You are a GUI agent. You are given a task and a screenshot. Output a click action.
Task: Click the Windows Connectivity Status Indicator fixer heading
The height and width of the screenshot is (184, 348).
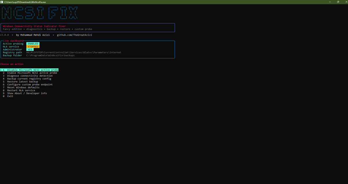pyautogui.click(x=34, y=26)
